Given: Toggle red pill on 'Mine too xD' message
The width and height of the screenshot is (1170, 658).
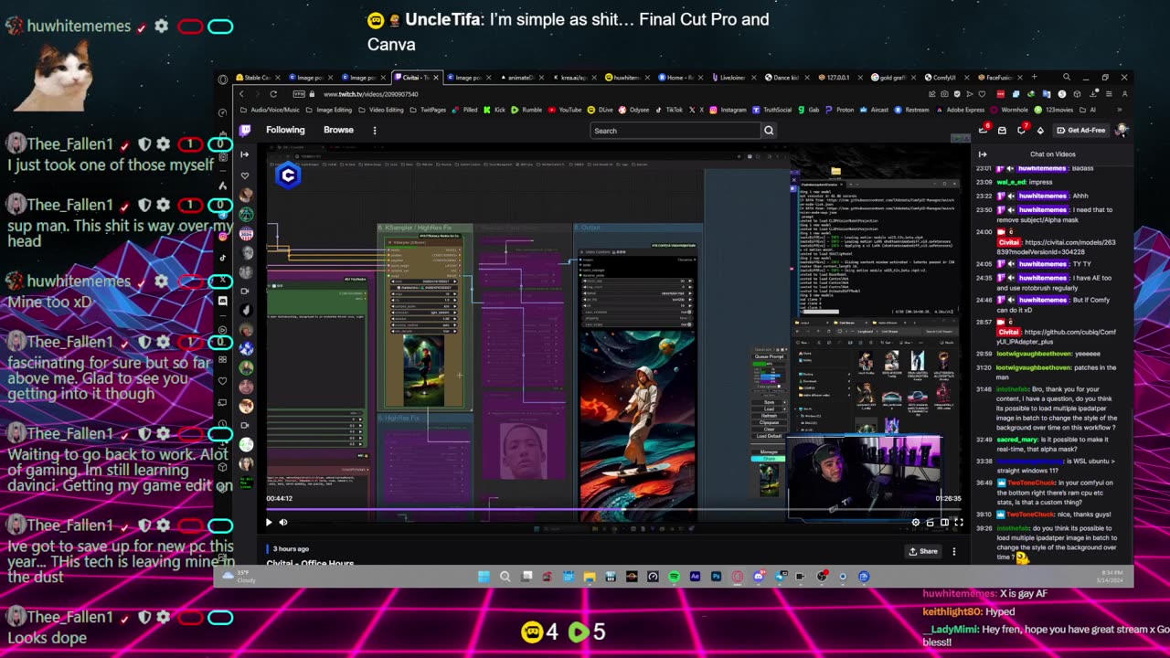Looking at the screenshot, I should [x=189, y=281].
